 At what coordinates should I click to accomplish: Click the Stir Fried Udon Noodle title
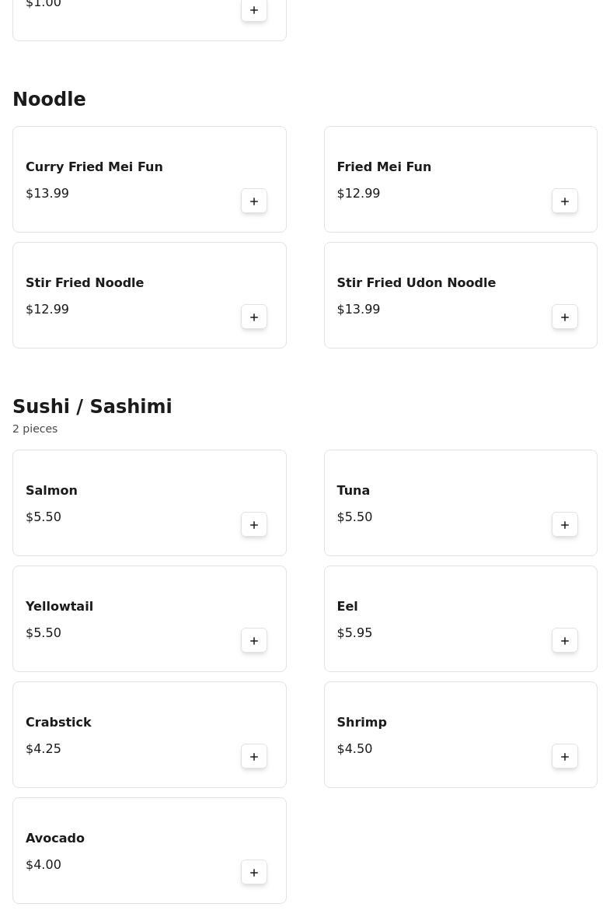(416, 283)
